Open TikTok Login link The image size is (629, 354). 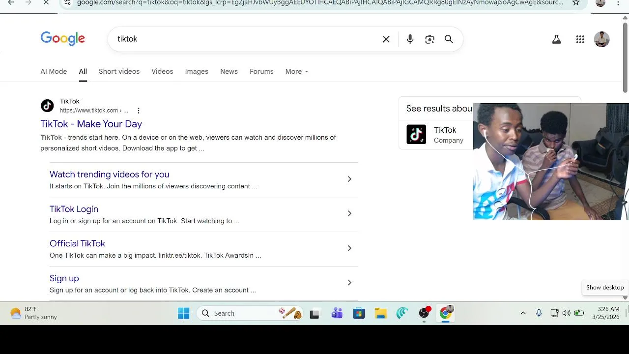click(74, 209)
